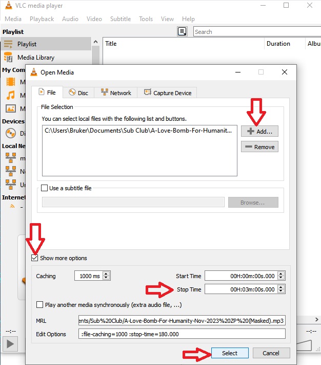Open the Media menu
The height and width of the screenshot is (365, 321).
[13, 19]
